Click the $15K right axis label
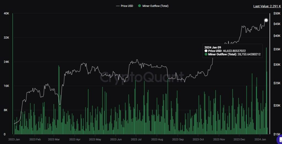 [x=277, y=134]
